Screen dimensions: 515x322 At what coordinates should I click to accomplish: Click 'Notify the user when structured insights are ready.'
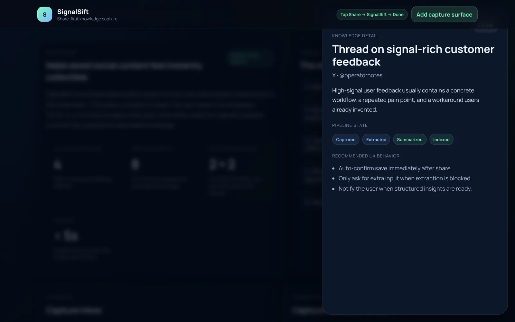[x=405, y=189]
